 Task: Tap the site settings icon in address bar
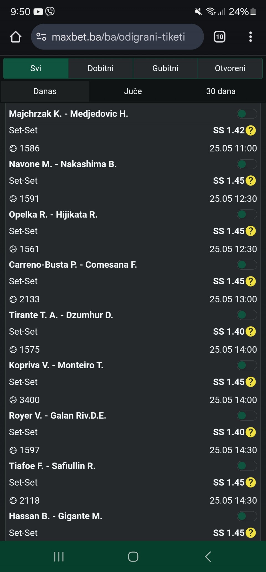pyautogui.click(x=41, y=37)
